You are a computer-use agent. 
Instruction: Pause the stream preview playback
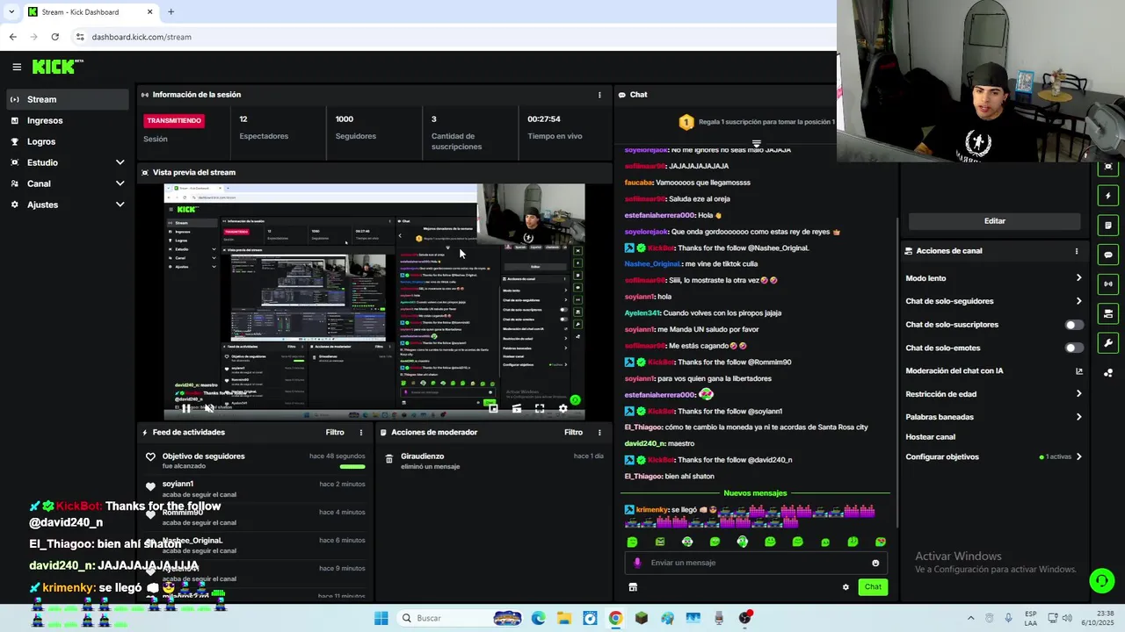tap(185, 408)
